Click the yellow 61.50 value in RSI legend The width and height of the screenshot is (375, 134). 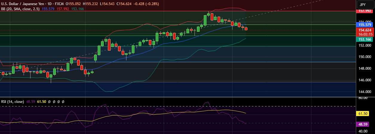(41, 102)
